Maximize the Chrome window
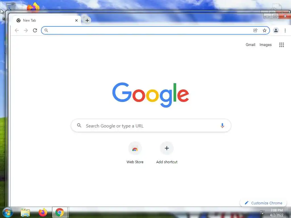The image size is (291, 218). pos(275,16)
